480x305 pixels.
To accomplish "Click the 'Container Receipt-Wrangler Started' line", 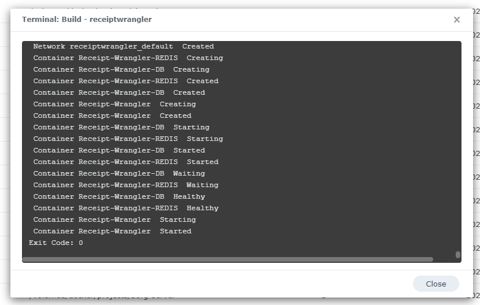I will click(112, 231).
